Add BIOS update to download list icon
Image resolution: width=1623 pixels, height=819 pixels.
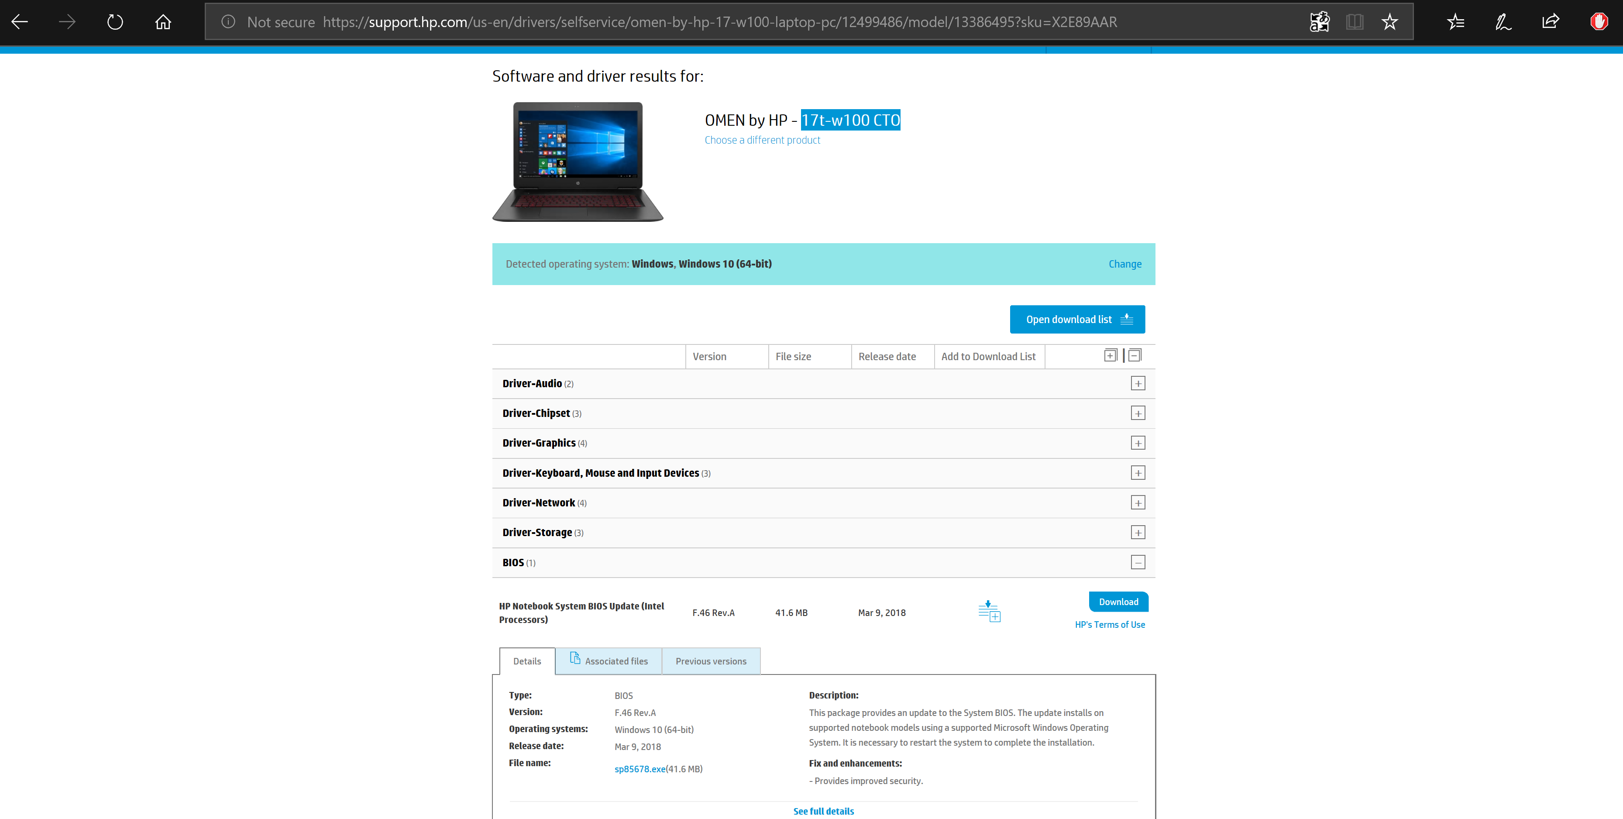tap(989, 612)
